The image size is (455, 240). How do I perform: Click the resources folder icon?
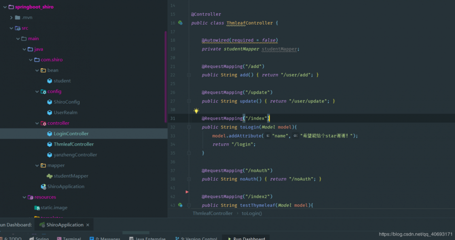tap(30, 197)
